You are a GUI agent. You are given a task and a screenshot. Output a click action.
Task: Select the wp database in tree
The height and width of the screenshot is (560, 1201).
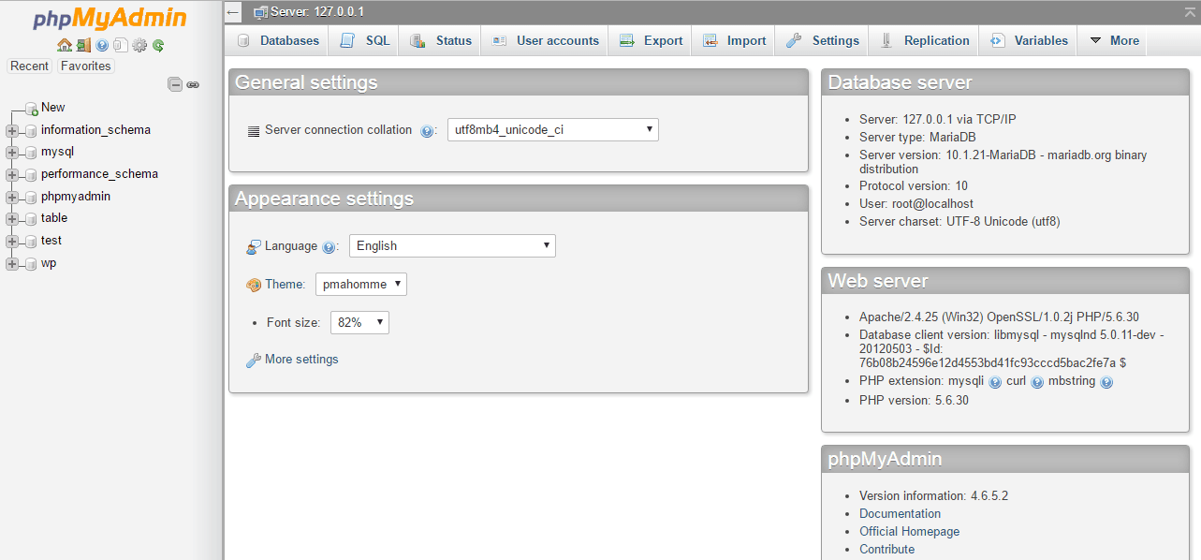(x=49, y=263)
